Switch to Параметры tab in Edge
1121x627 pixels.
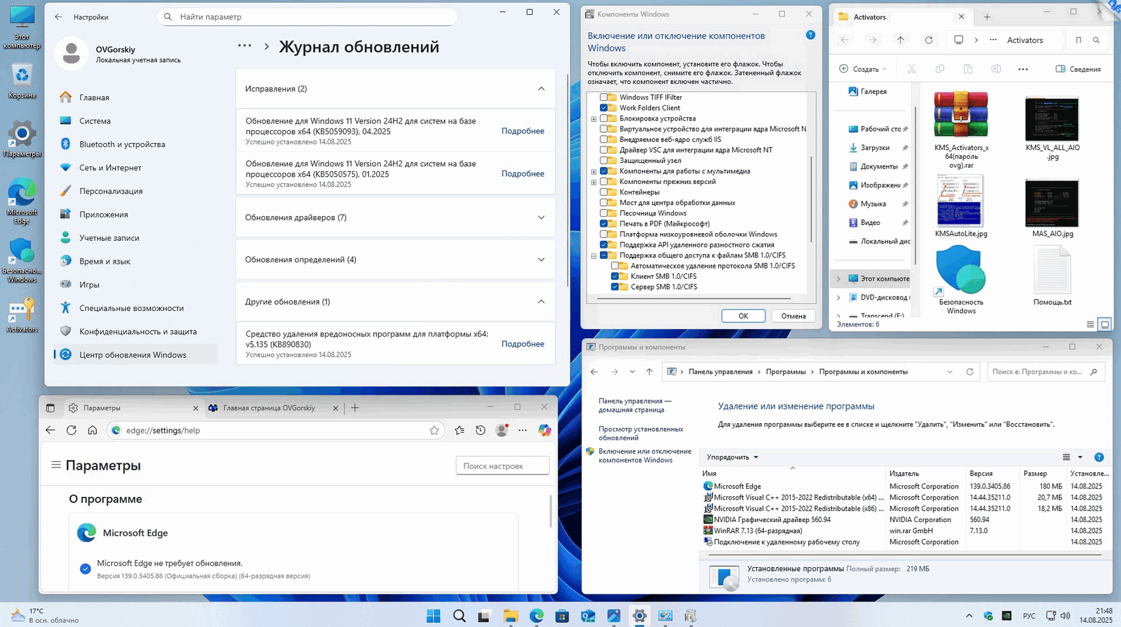[133, 408]
